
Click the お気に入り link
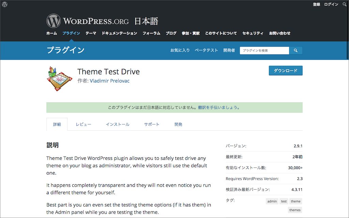click(x=180, y=50)
